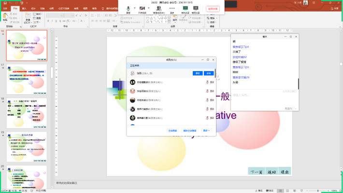Select slide 18 thumbnail in the slide panel
Screen dimensions: 343x193
27,113
